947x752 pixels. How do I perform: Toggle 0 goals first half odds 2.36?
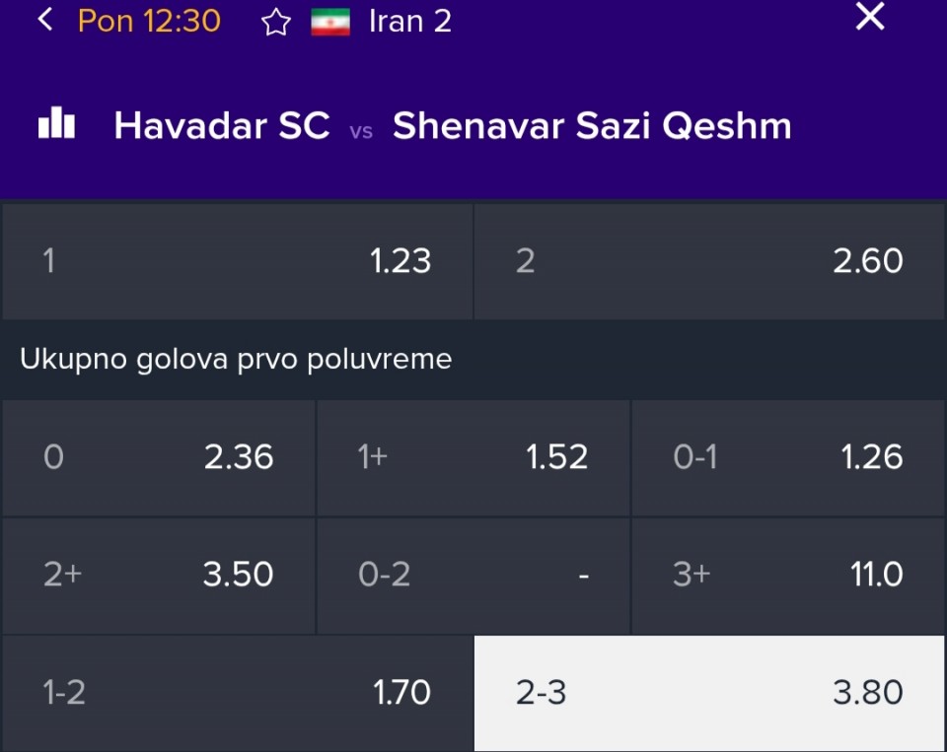159,457
